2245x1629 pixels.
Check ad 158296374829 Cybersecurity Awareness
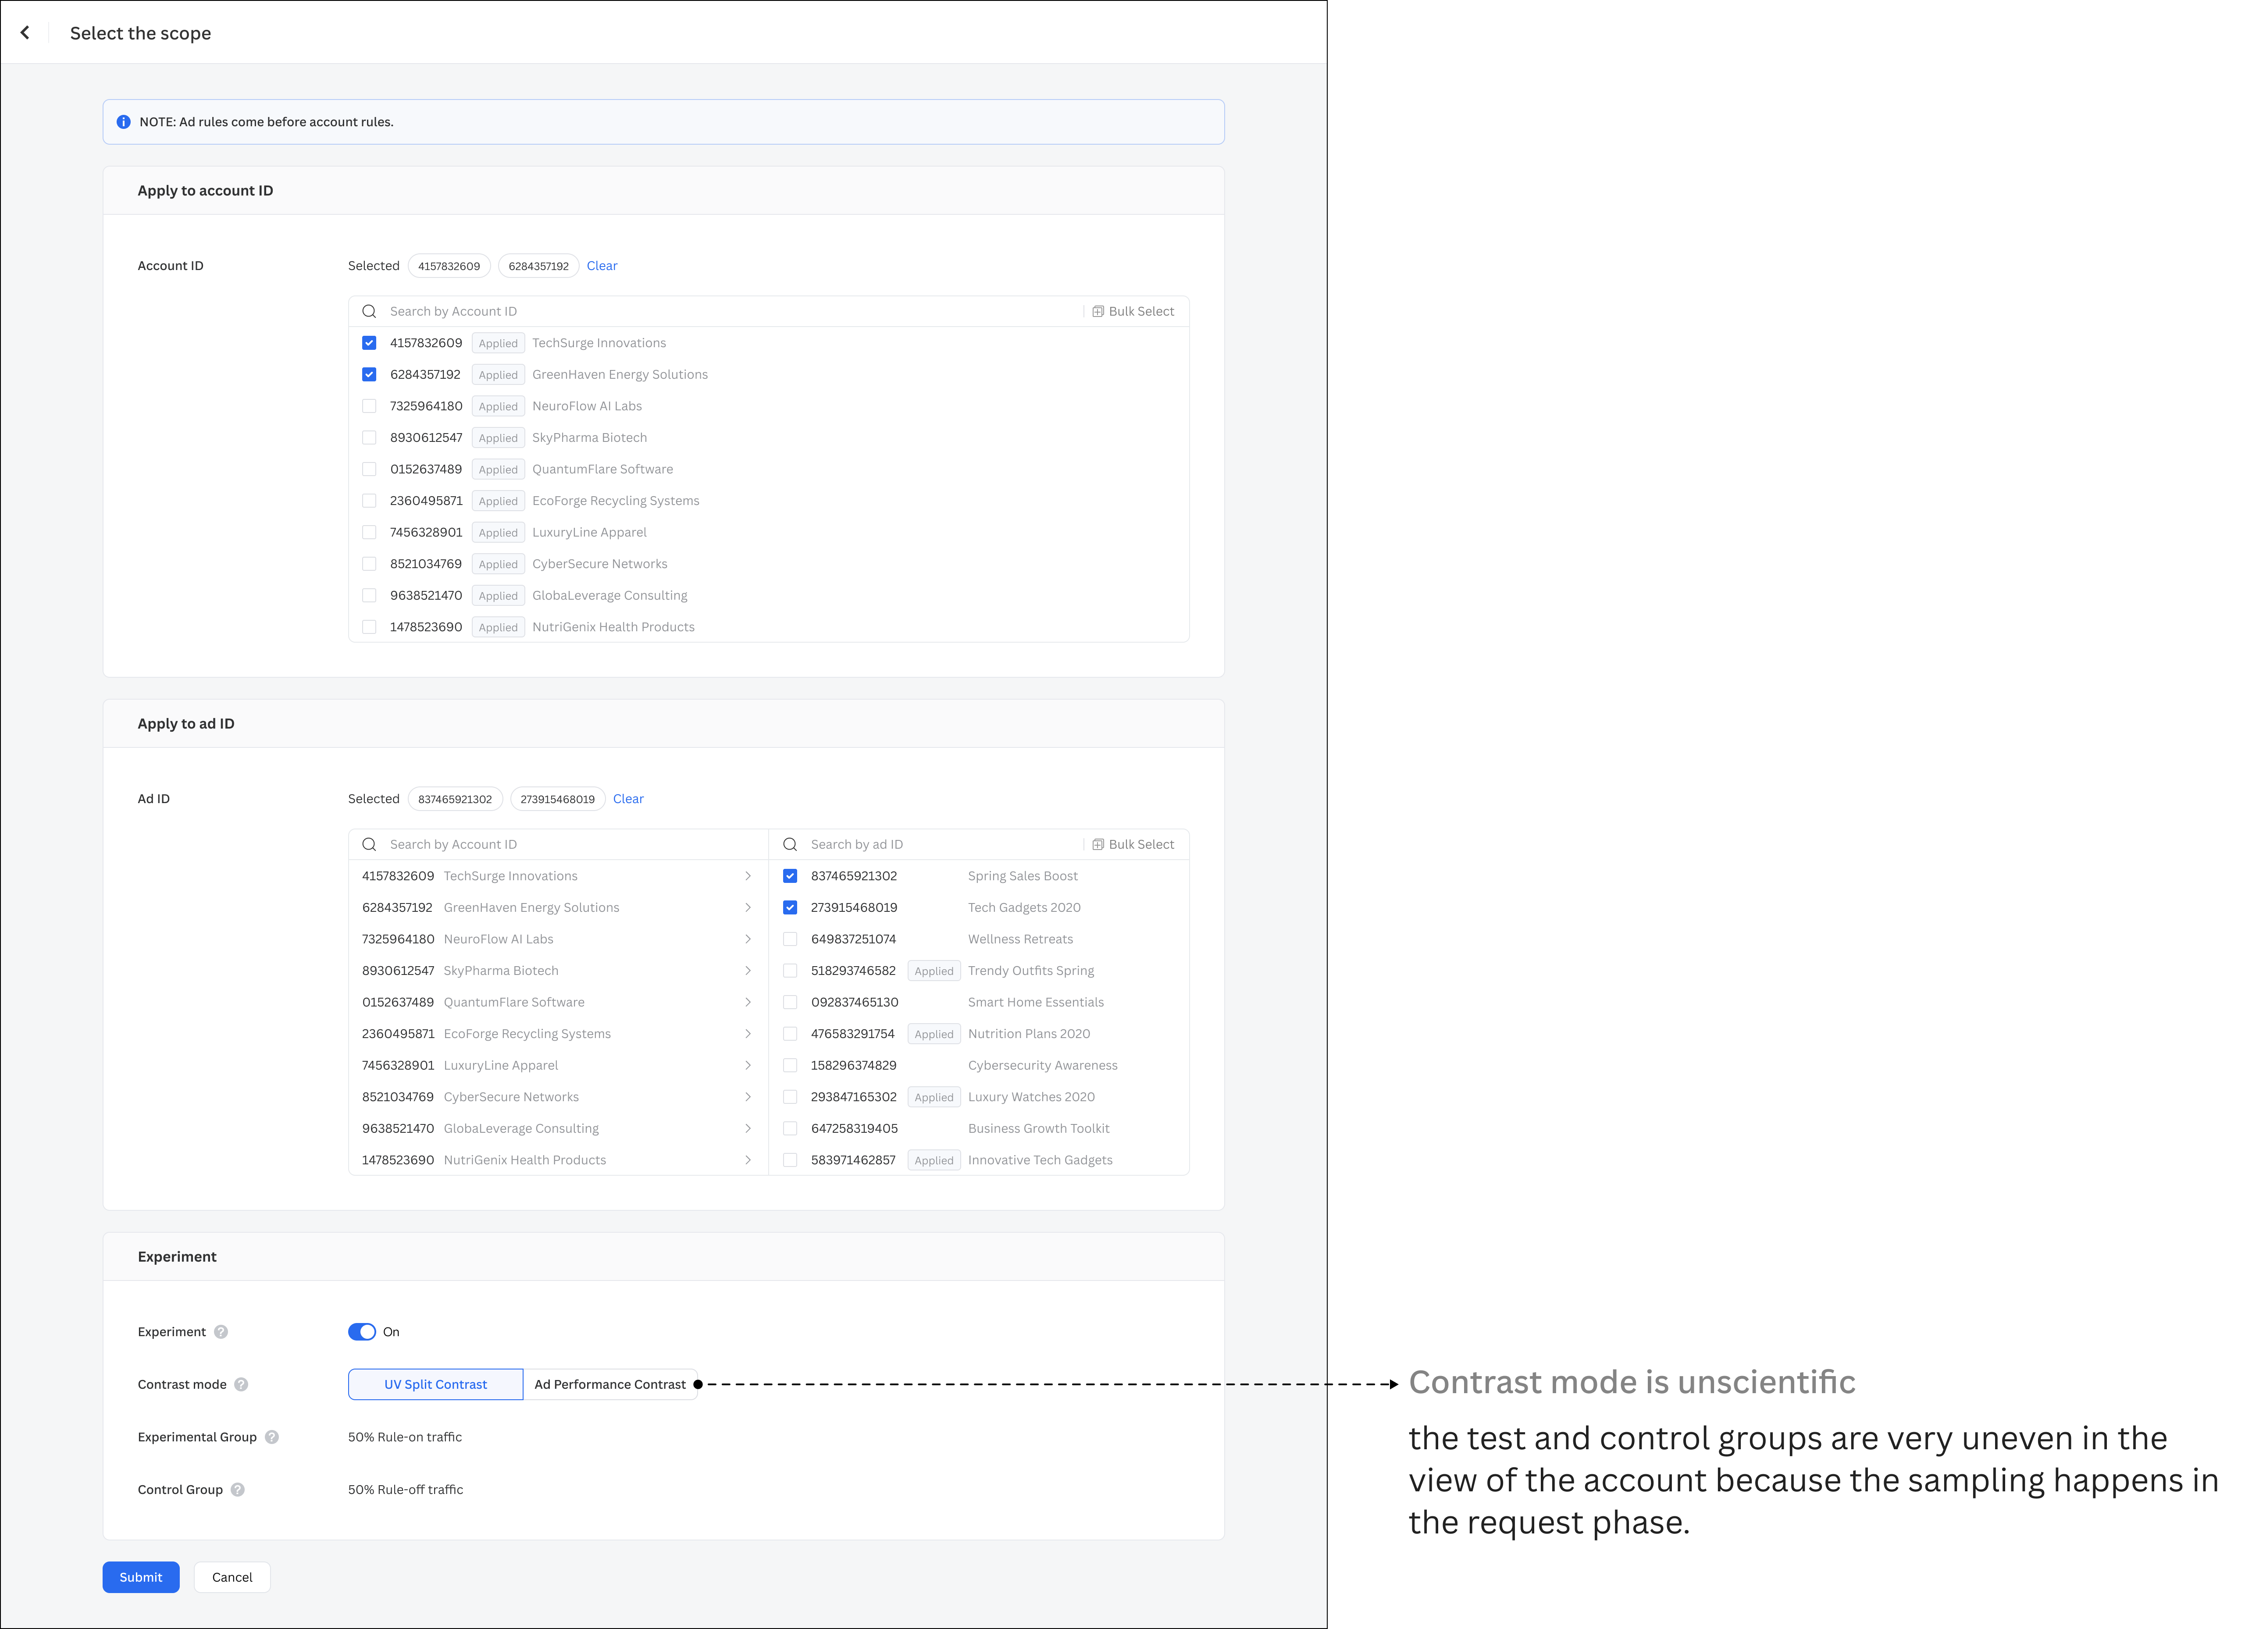[790, 1065]
